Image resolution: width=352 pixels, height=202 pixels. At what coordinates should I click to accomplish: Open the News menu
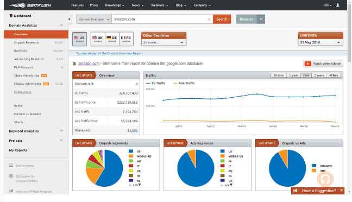[x=137, y=5]
